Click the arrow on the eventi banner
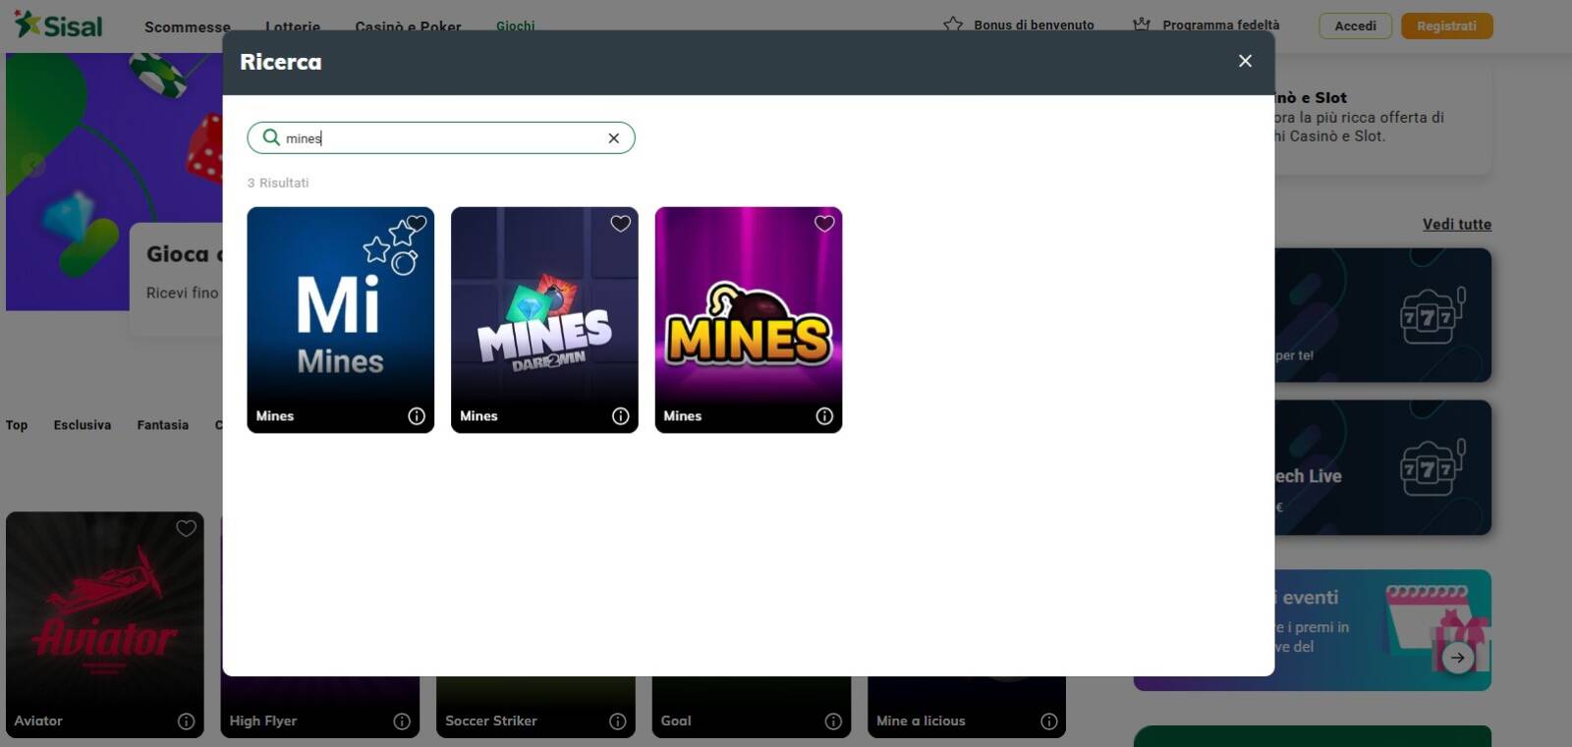Screen dimensions: 1572x747 [x=1458, y=658]
